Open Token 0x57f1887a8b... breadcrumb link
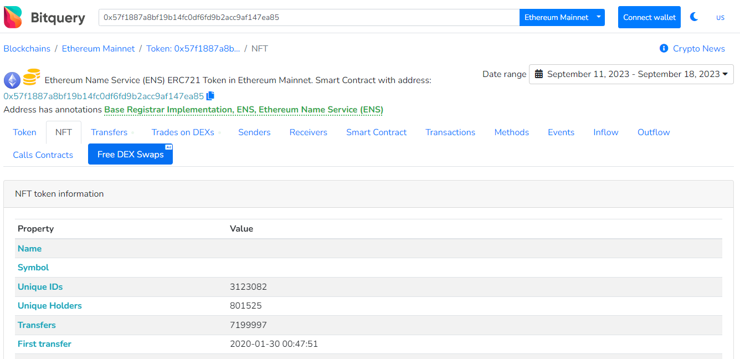Viewport: 740px width, 359px height. 193,48
